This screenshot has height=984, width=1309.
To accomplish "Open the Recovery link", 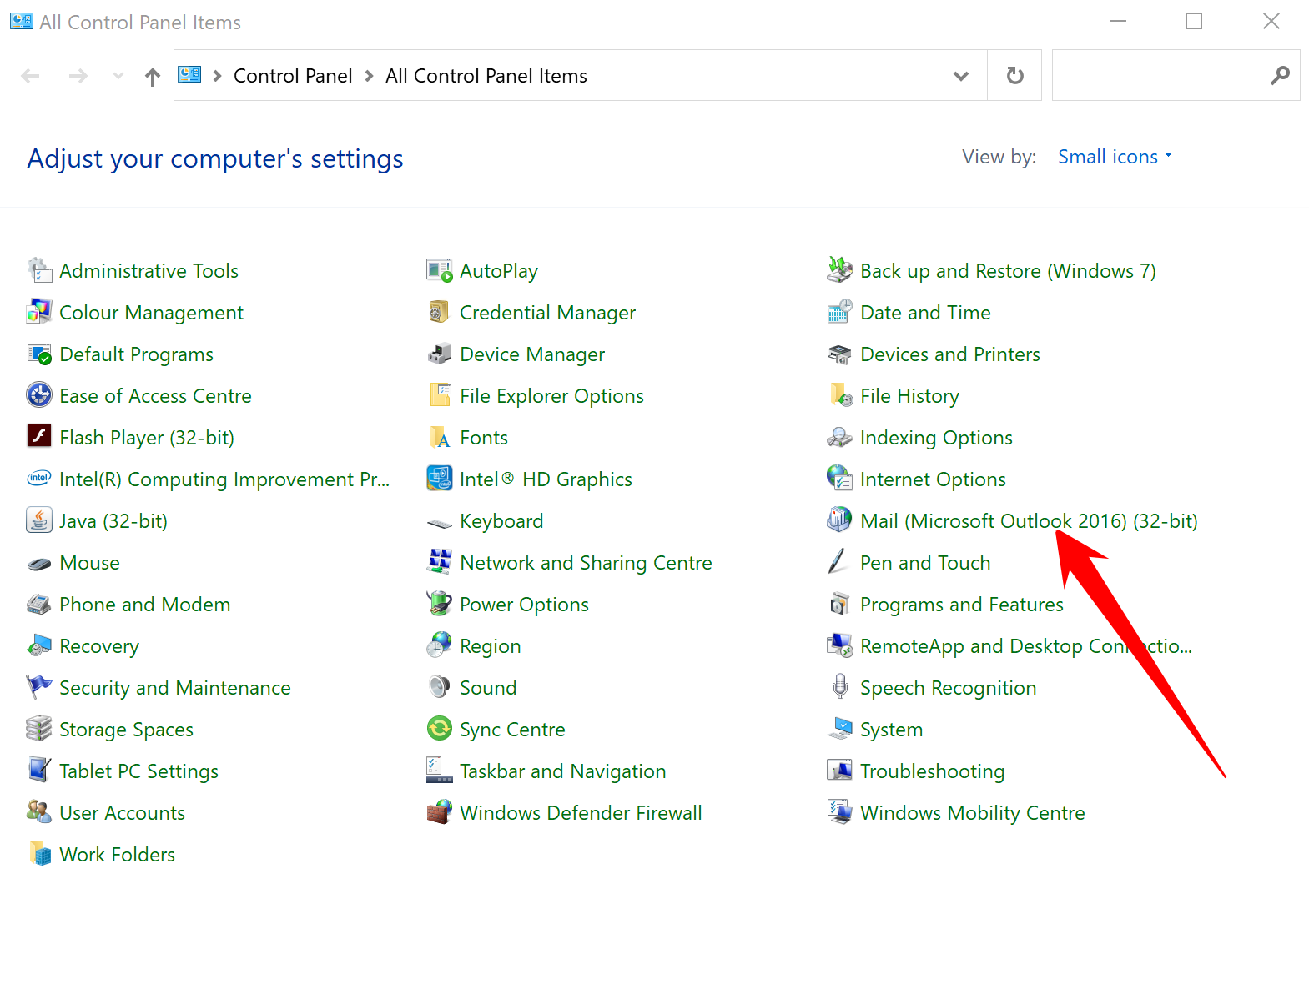I will click(99, 646).
